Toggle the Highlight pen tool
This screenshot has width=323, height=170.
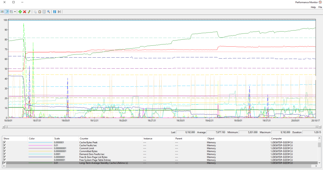pos(29,12)
